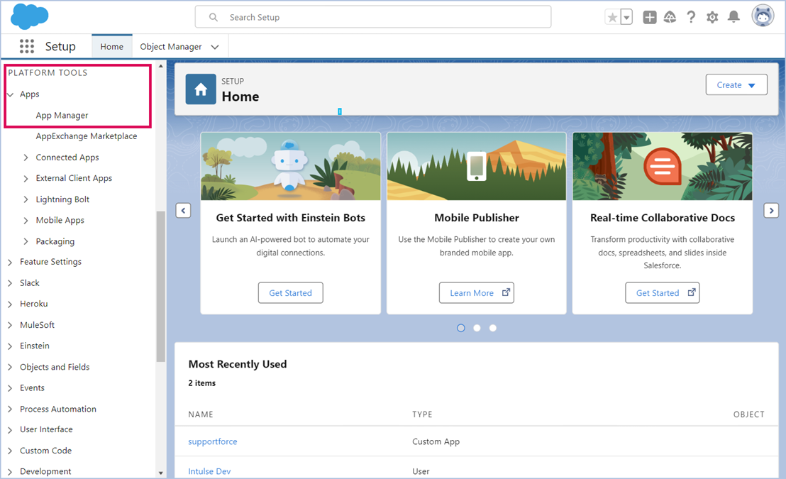Click the Einstein Bots card image
786x479 pixels.
click(291, 167)
